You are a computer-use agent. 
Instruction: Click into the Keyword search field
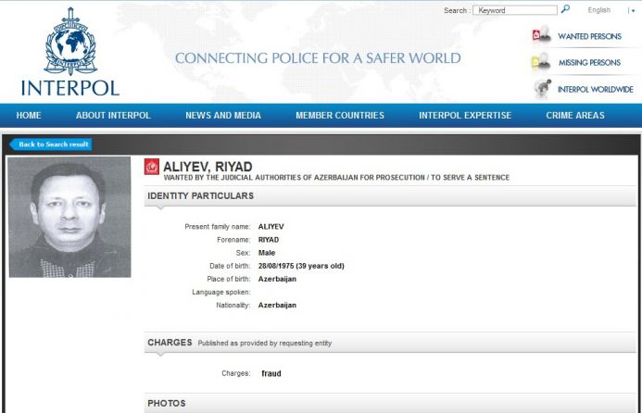(514, 10)
